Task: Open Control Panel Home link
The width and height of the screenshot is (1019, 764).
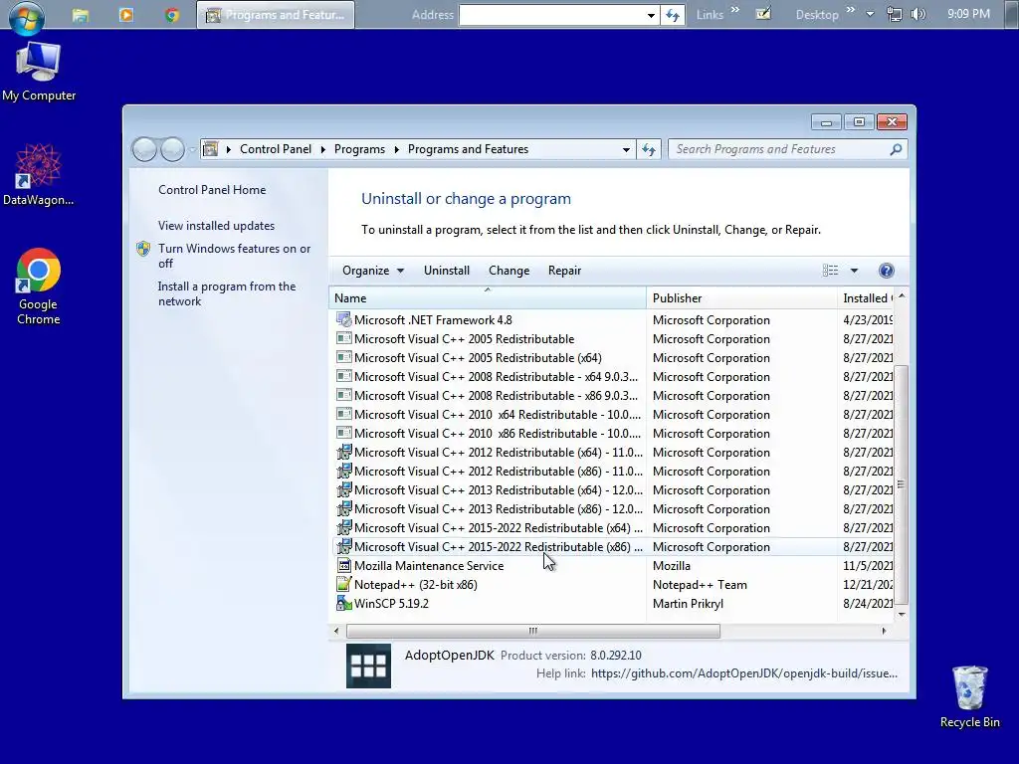Action: pos(212,190)
